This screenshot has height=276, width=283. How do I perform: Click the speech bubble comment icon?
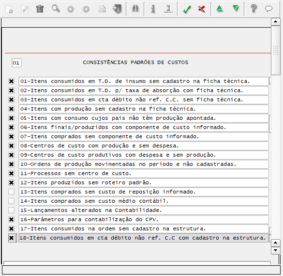[x=268, y=9]
